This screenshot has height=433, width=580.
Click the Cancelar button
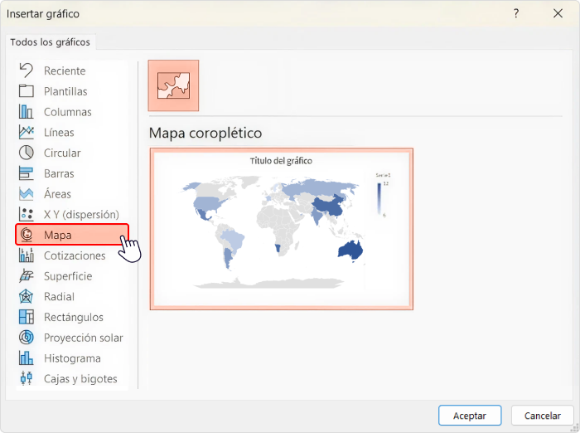[542, 416]
